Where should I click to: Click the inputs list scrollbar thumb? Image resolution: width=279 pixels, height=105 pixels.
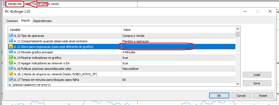[238, 34]
